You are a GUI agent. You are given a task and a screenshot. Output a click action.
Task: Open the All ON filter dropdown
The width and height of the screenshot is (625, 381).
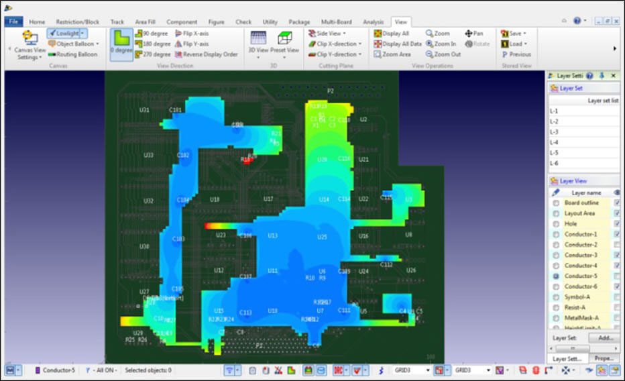102,370
